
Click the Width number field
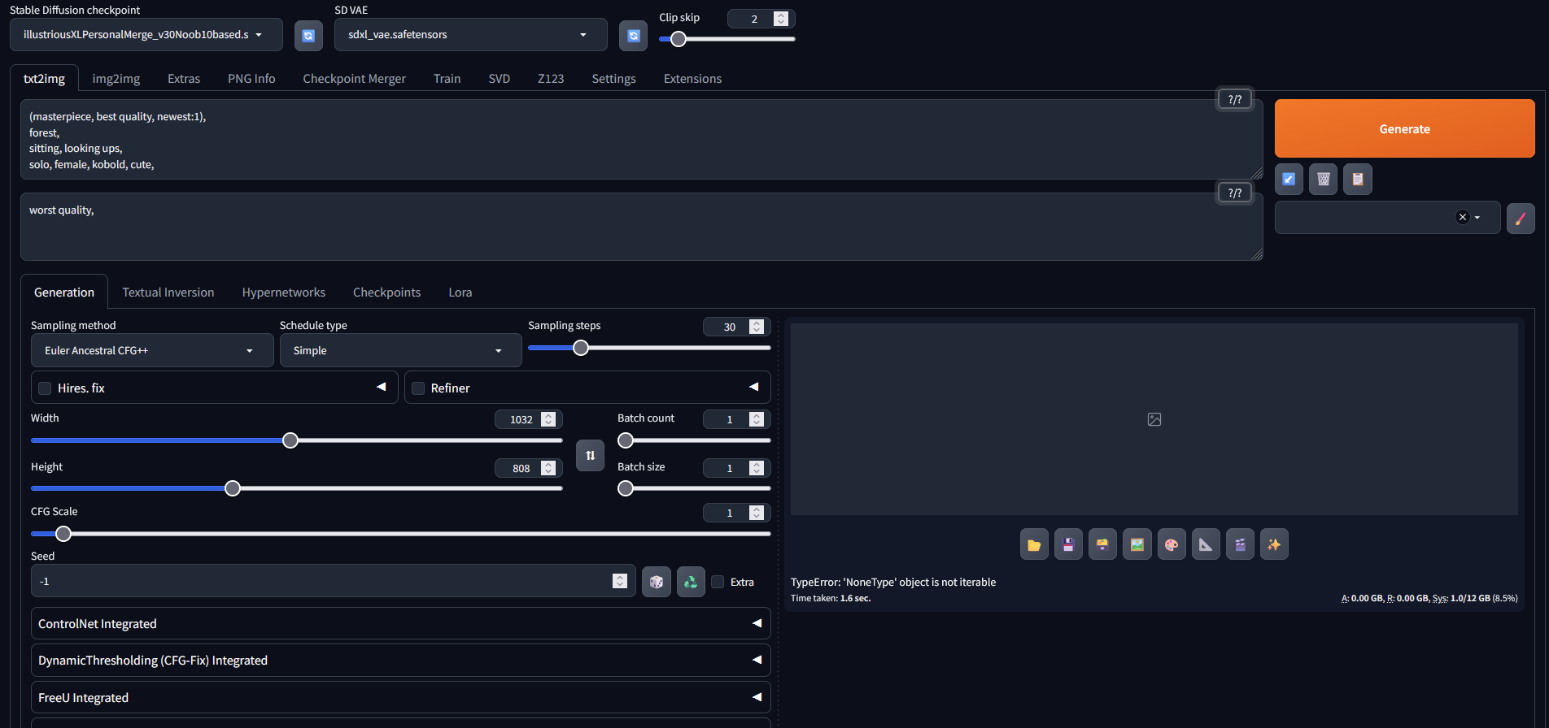pos(528,419)
